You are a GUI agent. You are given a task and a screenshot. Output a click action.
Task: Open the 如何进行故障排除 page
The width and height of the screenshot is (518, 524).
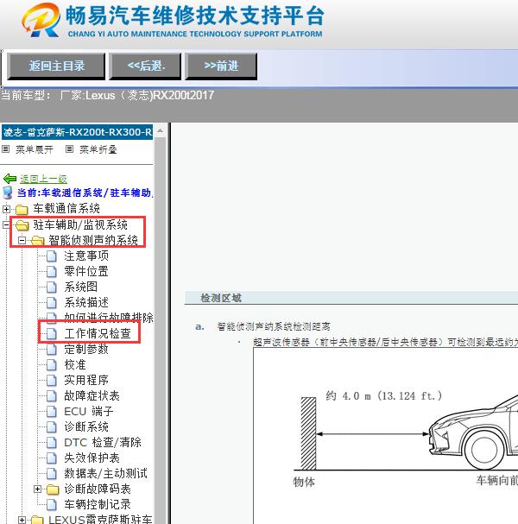(109, 318)
